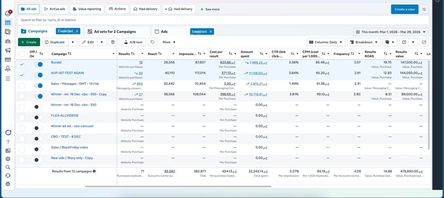Open the Settings gear icon in sidebar
Screen dimensions: 444x198
tap(8, 159)
